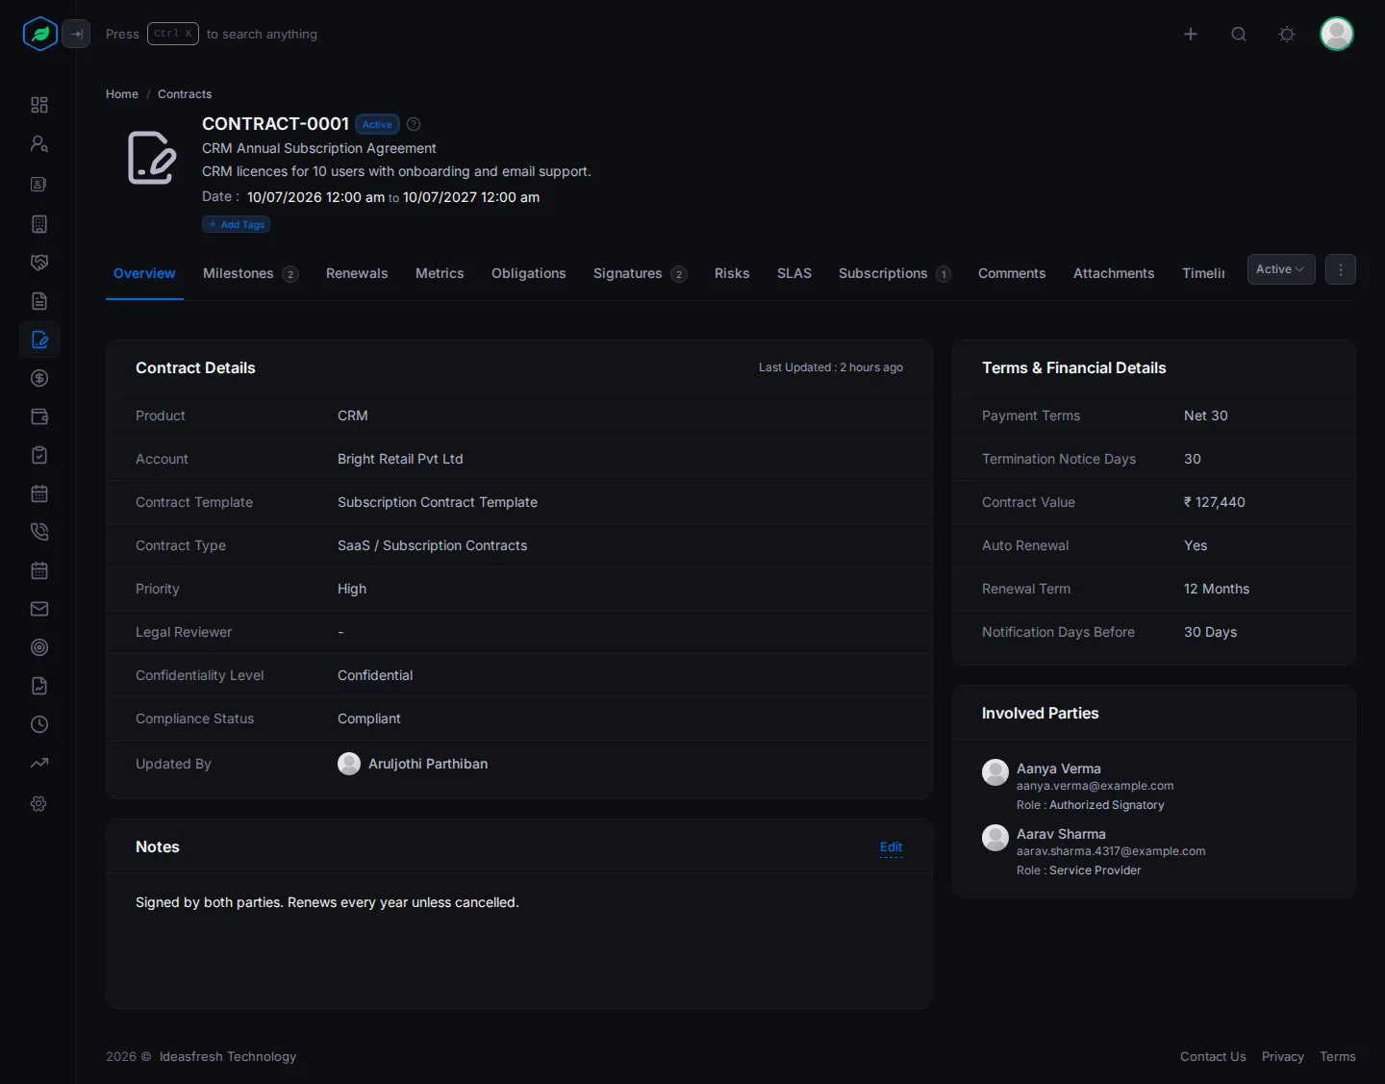The width and height of the screenshot is (1385, 1084).
Task: Switch to the Milestones tab
Action: click(250, 273)
